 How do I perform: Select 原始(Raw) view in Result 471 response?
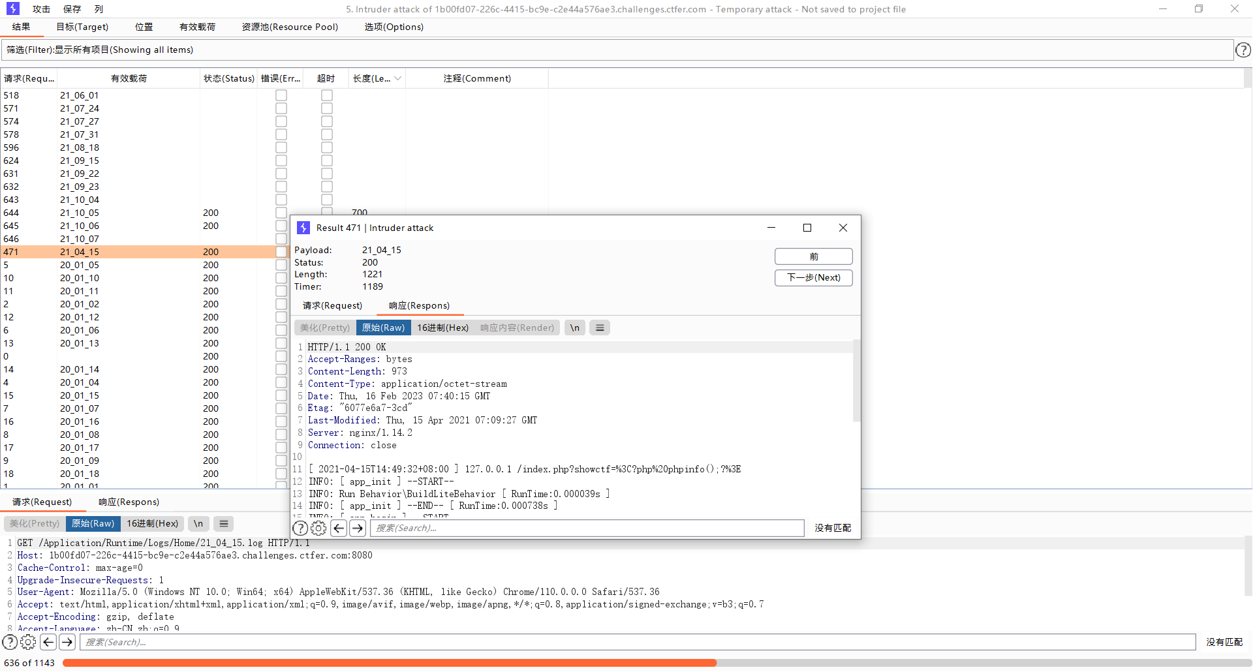click(383, 328)
